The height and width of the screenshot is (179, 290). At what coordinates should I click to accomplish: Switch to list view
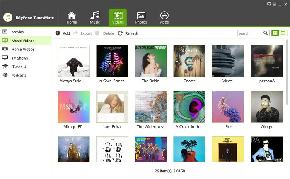(283, 33)
